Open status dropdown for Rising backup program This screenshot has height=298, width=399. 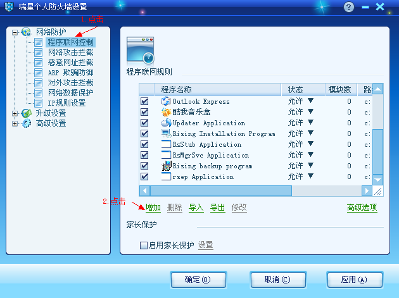(x=310, y=165)
